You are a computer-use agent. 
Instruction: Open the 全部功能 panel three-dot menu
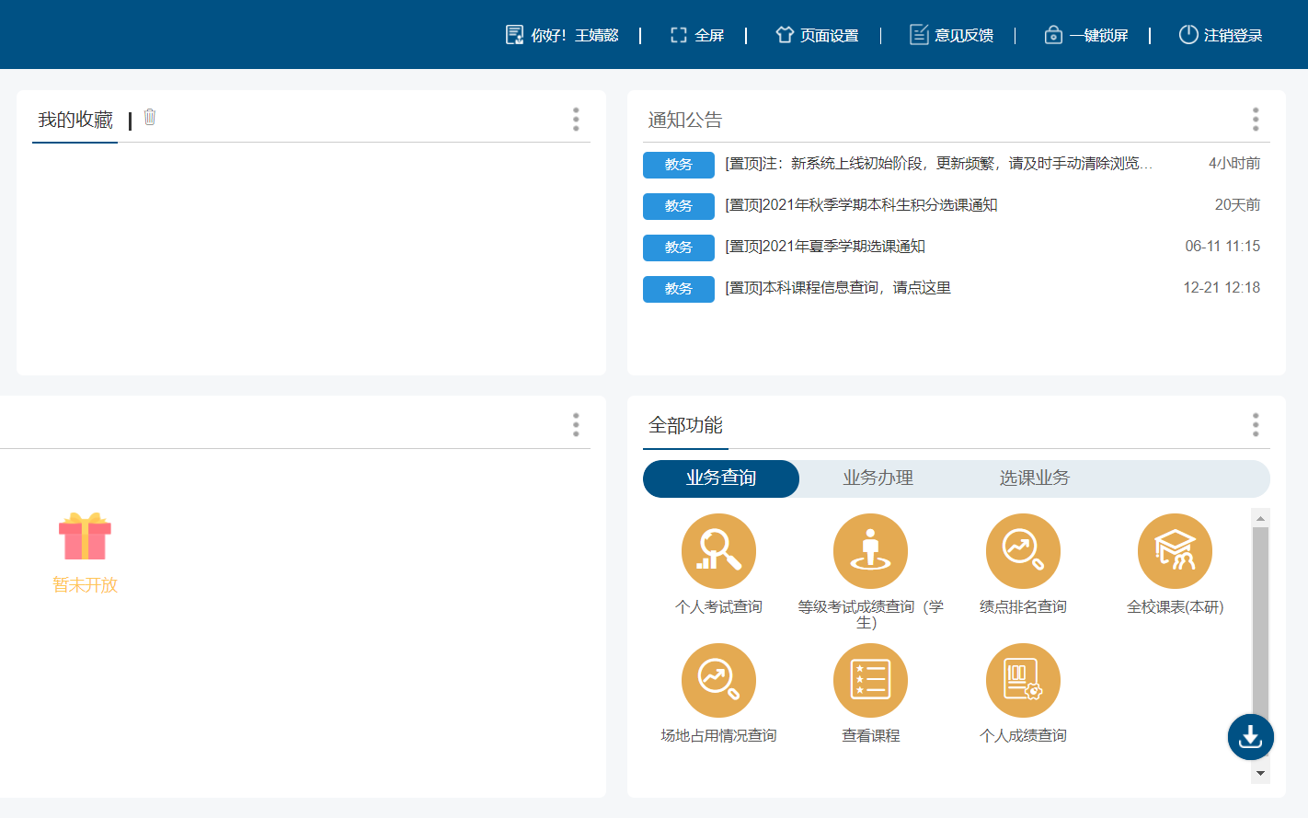pyautogui.click(x=1255, y=425)
